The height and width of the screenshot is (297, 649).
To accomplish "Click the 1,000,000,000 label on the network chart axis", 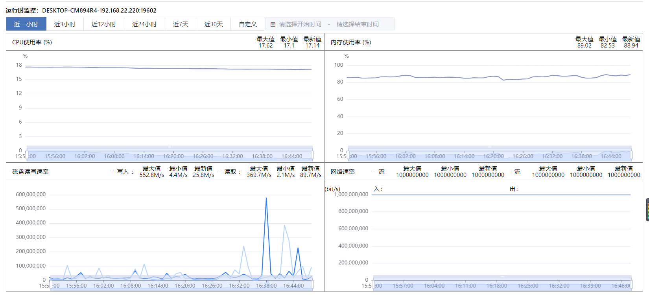I will pyautogui.click(x=351, y=195).
